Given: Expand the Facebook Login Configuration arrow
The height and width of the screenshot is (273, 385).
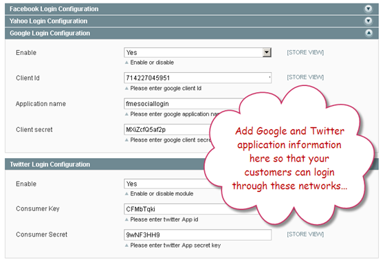Looking at the screenshot, I should pyautogui.click(x=368, y=9).
